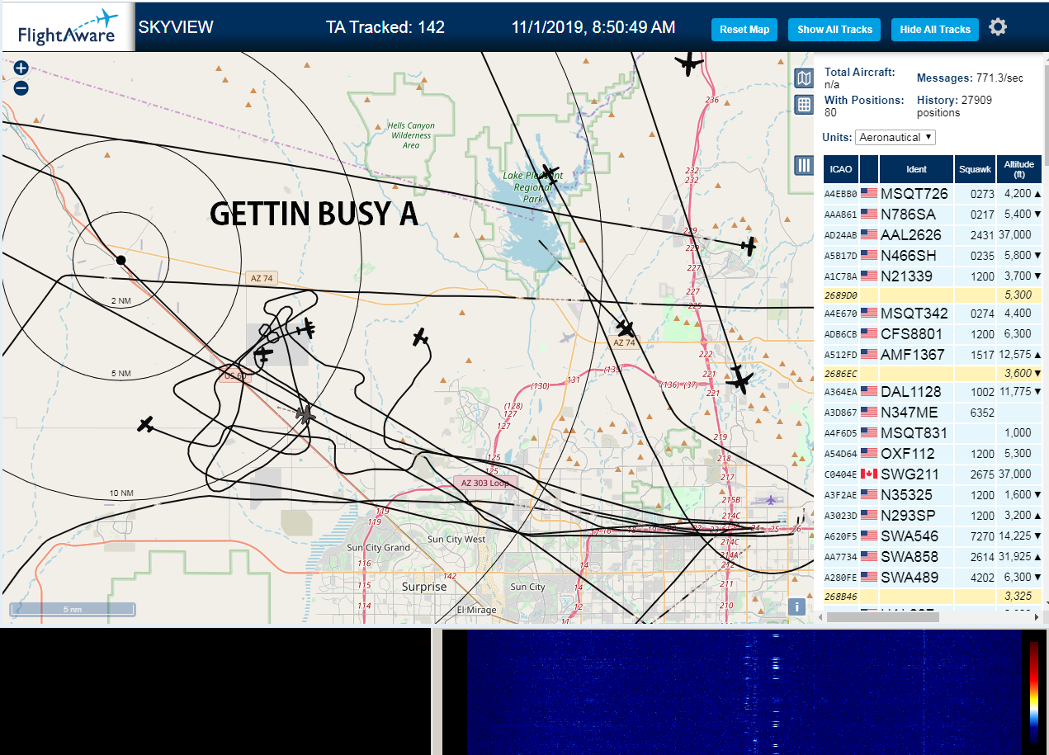The width and height of the screenshot is (1049, 755).
Task: Click the Sun City Grand label on the map
Action: [x=378, y=548]
